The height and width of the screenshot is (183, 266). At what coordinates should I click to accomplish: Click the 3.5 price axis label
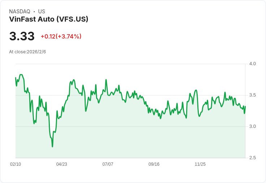click(x=252, y=95)
